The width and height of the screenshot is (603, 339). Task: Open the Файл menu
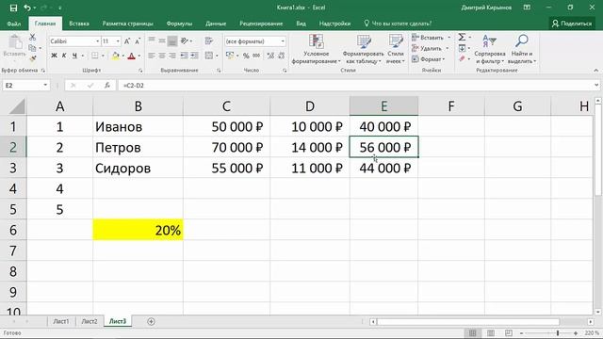point(14,24)
